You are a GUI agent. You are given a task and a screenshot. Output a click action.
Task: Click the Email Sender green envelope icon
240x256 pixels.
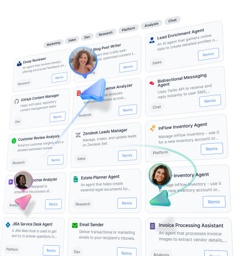pyautogui.click(x=75, y=225)
